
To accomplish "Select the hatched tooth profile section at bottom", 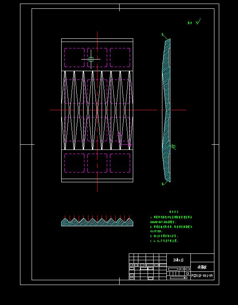I will click(97, 222).
